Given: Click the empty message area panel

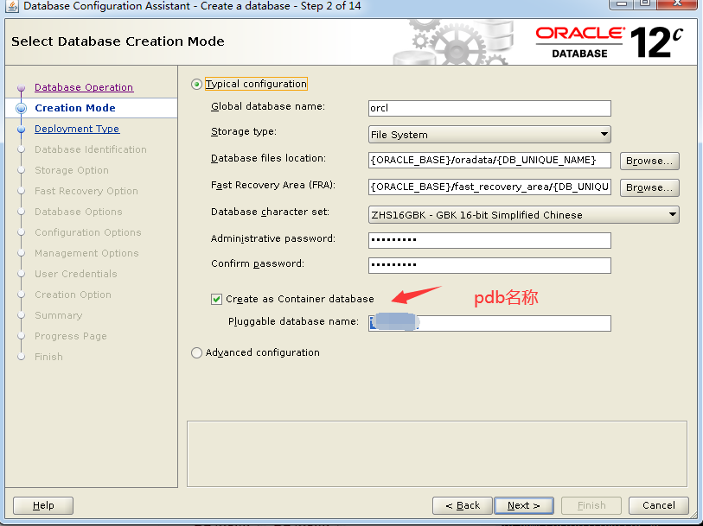Looking at the screenshot, I should [438, 454].
